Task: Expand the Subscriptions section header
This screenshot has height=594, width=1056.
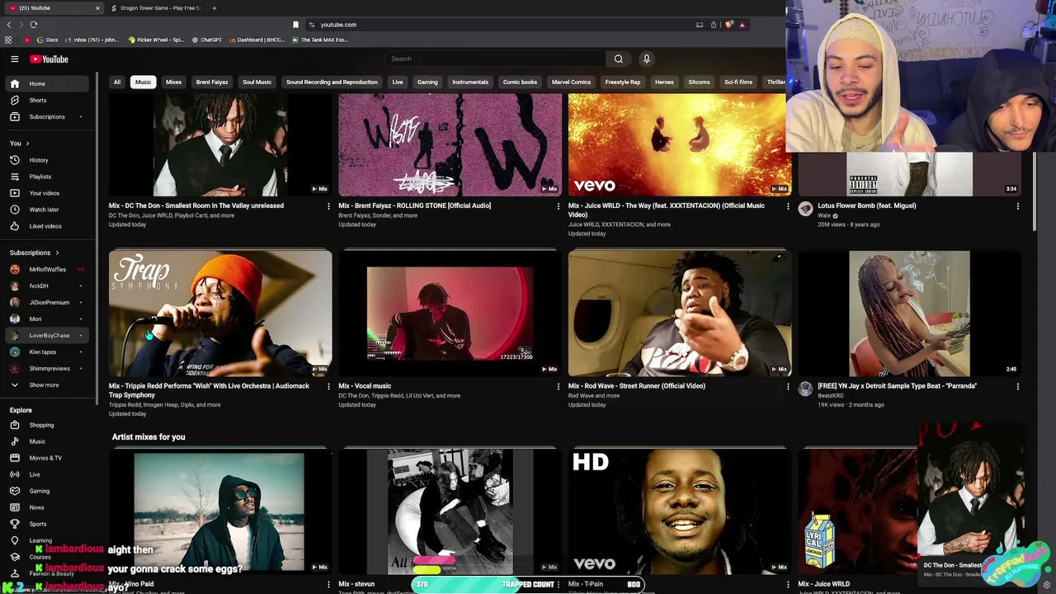Action: tap(34, 252)
